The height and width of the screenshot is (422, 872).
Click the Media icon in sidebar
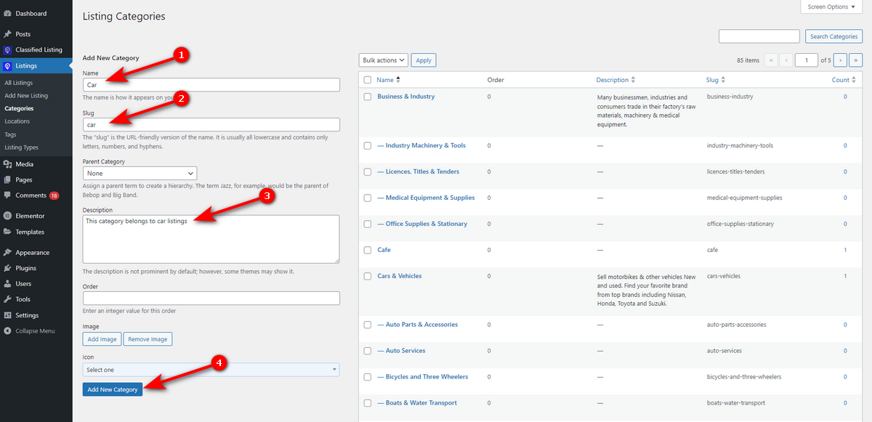click(7, 164)
